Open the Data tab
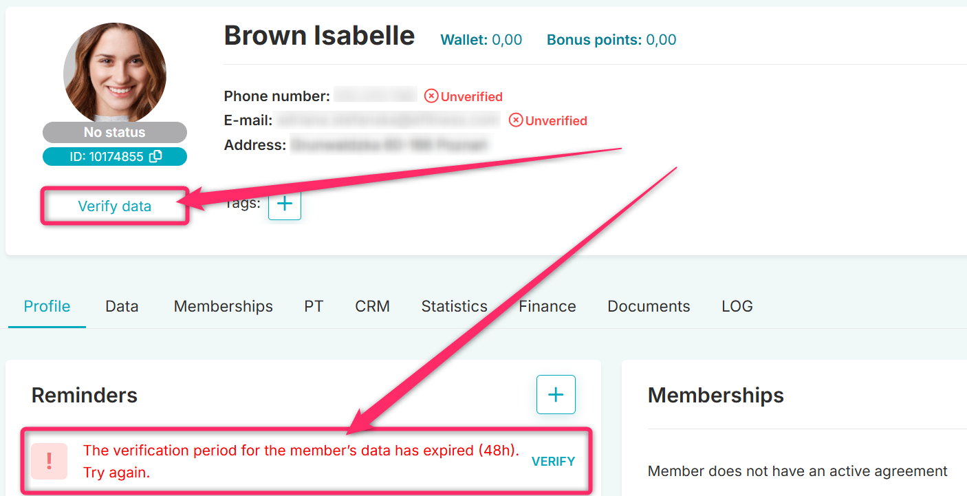This screenshot has width=967, height=496. click(122, 306)
